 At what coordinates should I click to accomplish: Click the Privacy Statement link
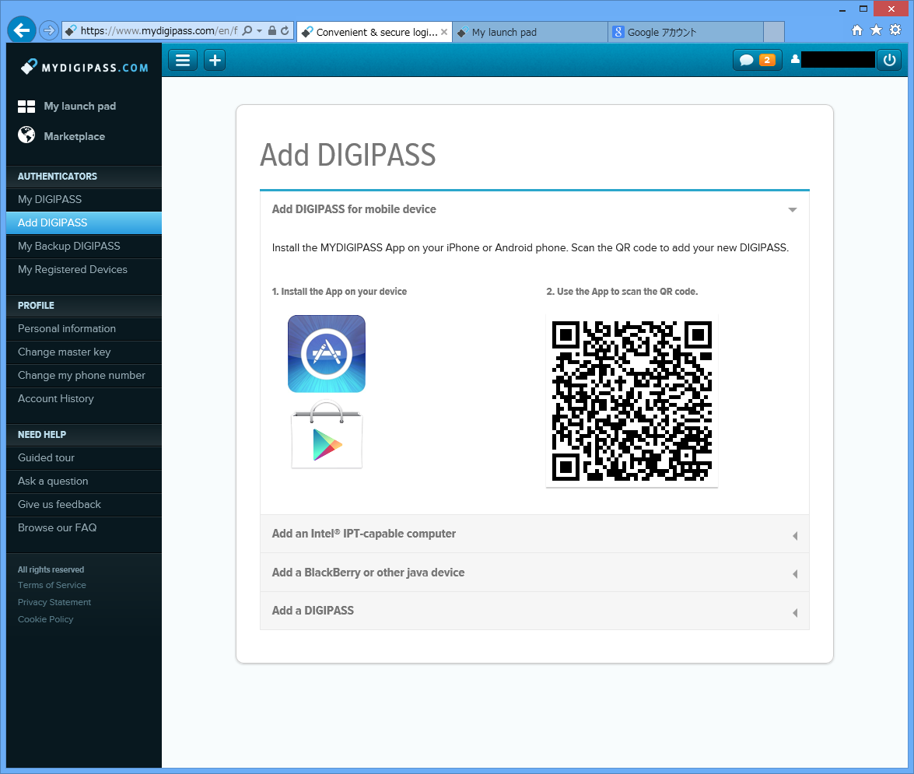(x=54, y=602)
